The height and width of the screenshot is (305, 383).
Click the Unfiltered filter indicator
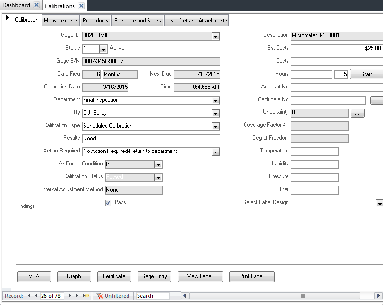(x=113, y=296)
